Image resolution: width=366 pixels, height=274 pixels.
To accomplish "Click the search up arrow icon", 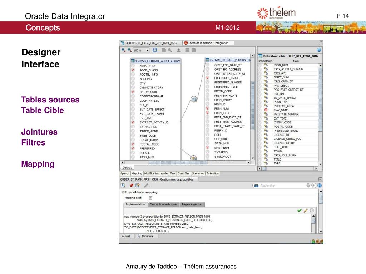I will click(312, 186).
